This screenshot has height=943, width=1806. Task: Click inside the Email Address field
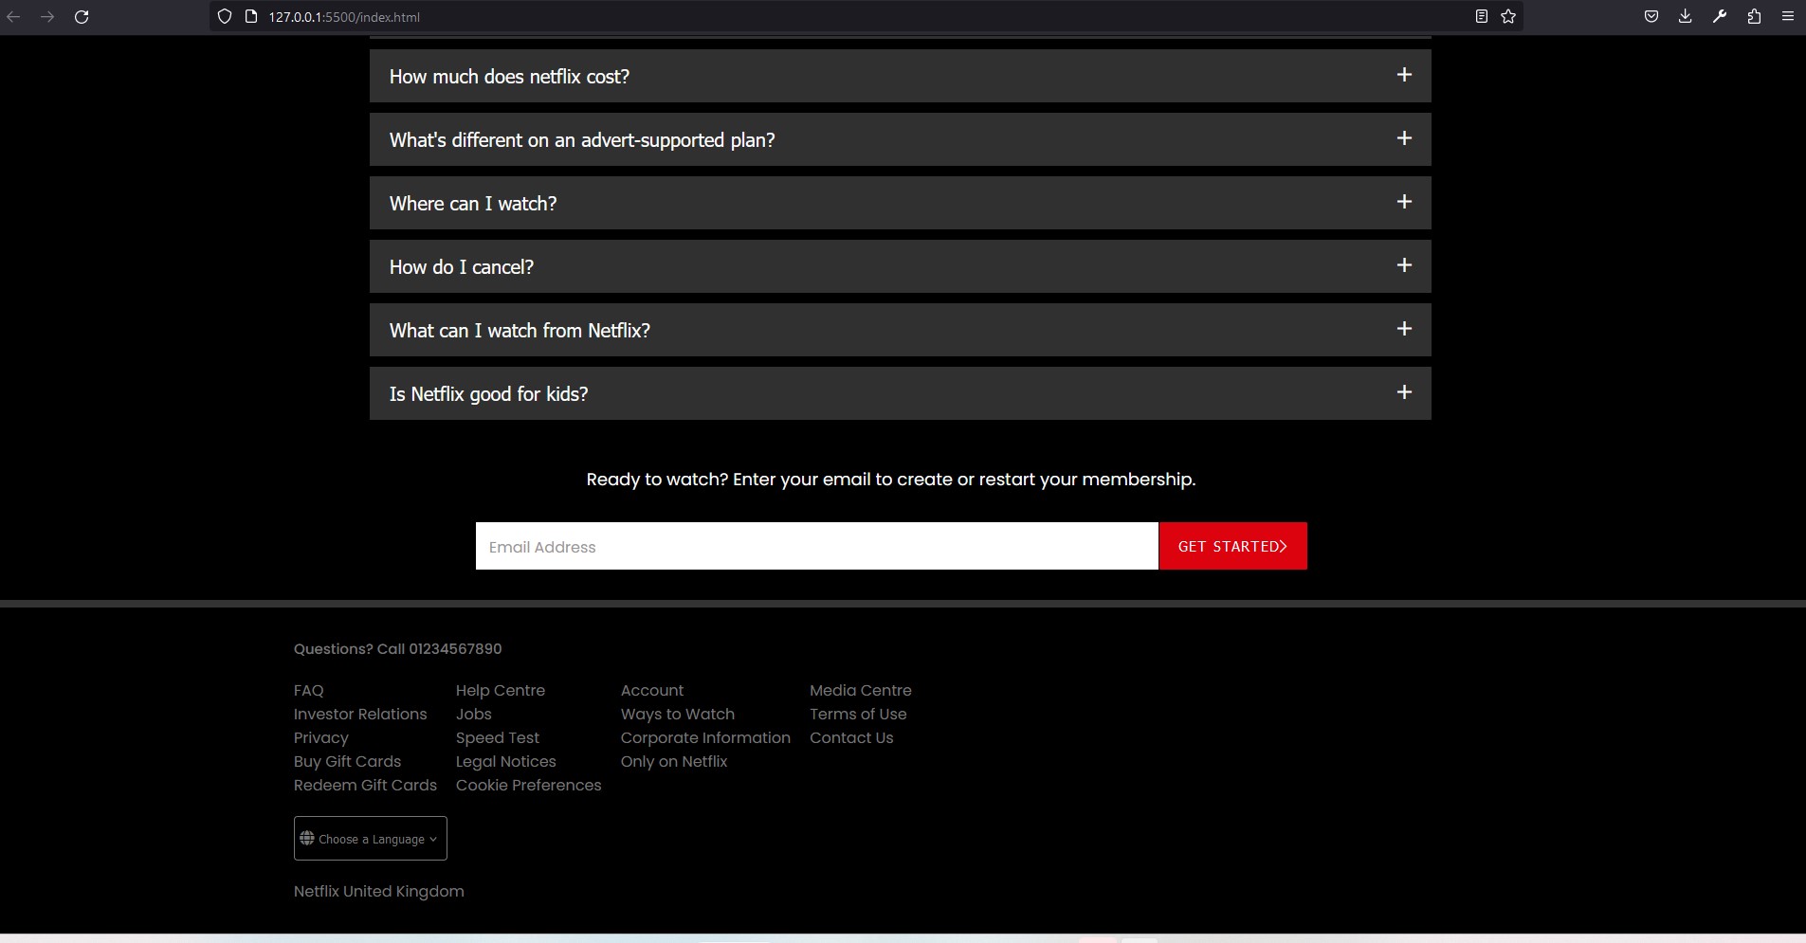[x=815, y=546]
